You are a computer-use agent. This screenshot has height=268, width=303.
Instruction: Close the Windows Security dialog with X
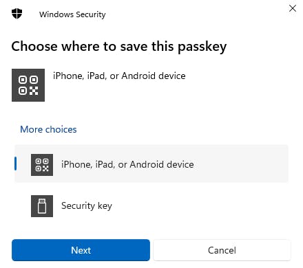(x=293, y=8)
